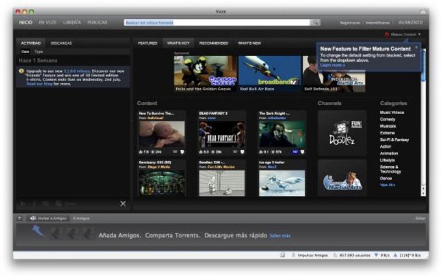Image resolution: width=442 pixels, height=277 pixels.
Task: Click the torrent search input field
Action: click(x=216, y=23)
